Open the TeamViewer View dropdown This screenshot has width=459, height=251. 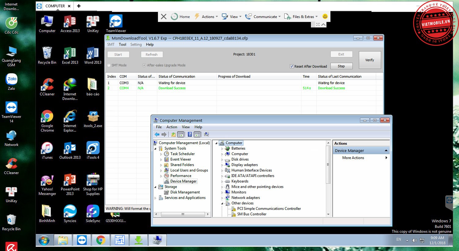pos(232,16)
